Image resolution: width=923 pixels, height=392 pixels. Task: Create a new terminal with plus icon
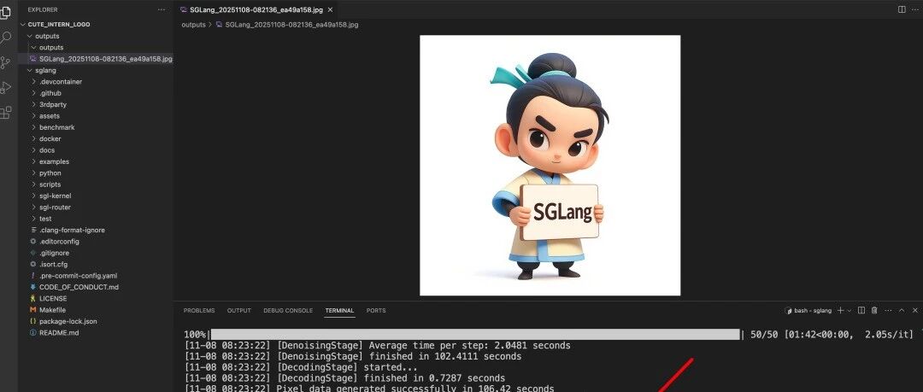[841, 310]
